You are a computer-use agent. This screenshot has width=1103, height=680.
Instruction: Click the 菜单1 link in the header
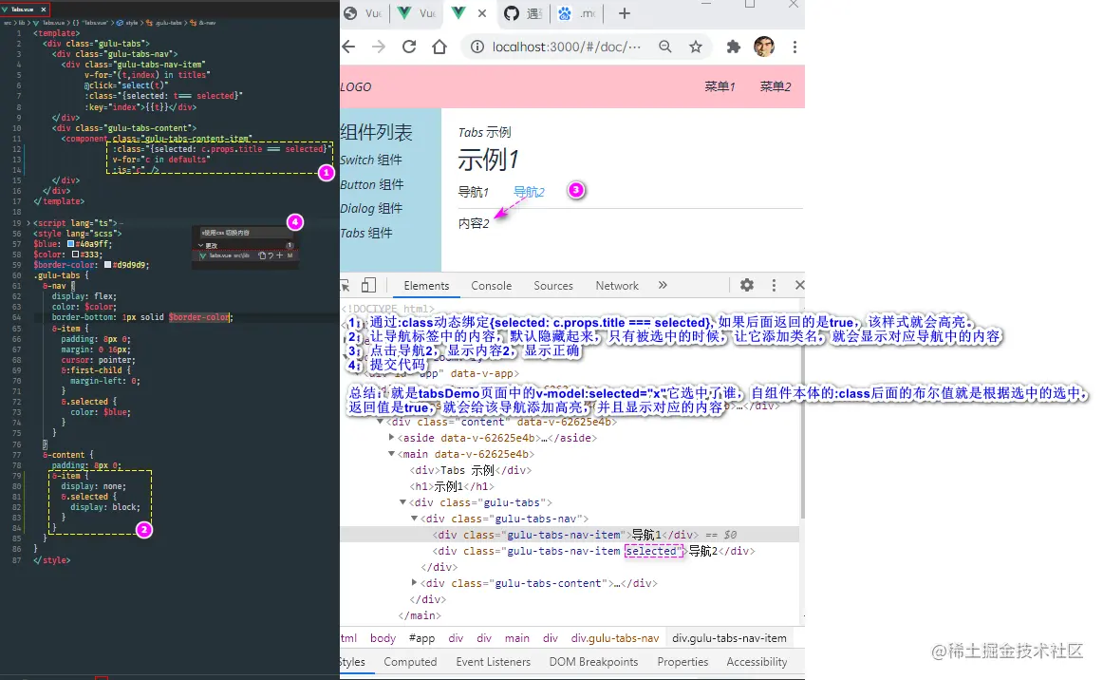[720, 86]
